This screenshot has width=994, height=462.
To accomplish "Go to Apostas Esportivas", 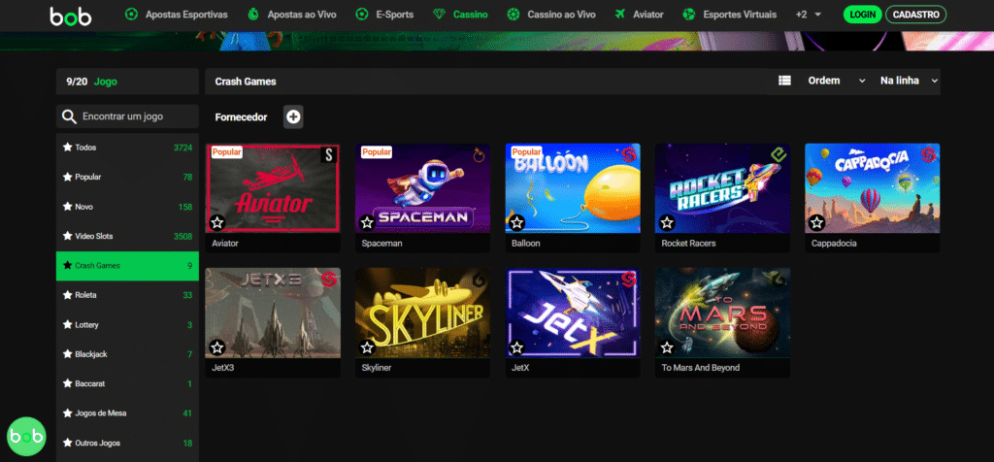I will [186, 14].
